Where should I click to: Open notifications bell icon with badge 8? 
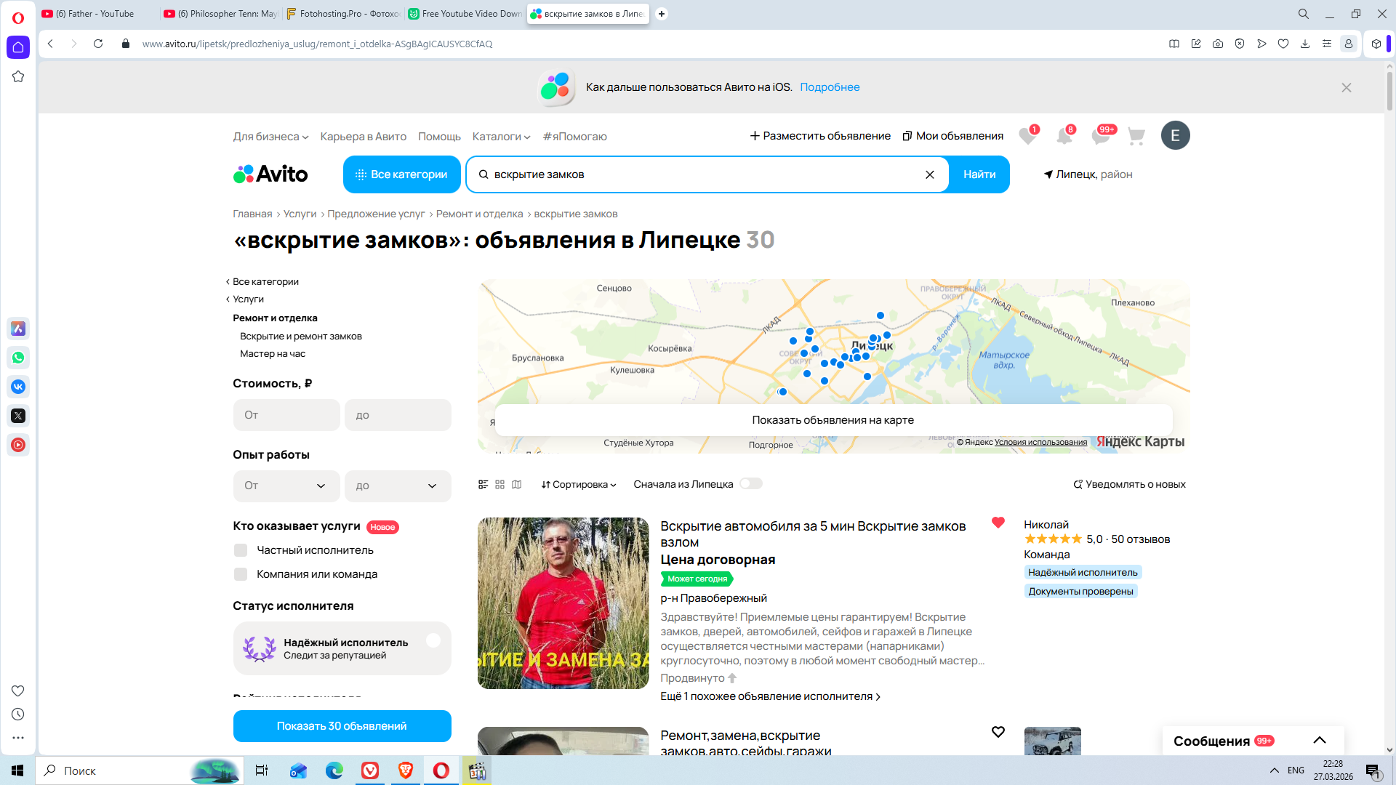(1064, 136)
